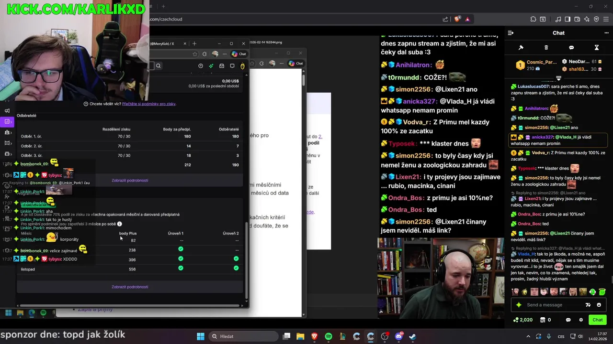Toggle Úroveň 2 checkmark in 396 row
Screen dimensions: 613x344
[236, 258]
